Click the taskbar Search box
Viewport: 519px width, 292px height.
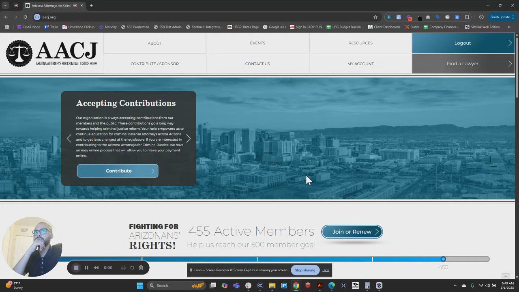176,286
